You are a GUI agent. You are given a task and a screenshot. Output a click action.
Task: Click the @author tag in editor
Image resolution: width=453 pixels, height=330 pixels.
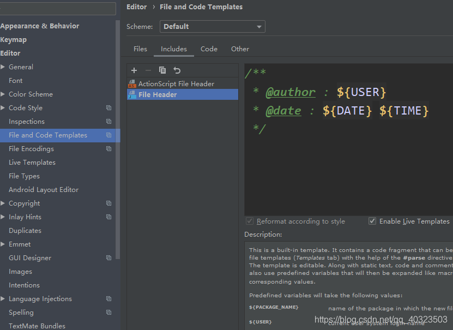291,92
